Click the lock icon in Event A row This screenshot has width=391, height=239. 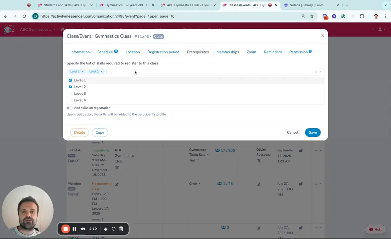[x=301, y=151]
